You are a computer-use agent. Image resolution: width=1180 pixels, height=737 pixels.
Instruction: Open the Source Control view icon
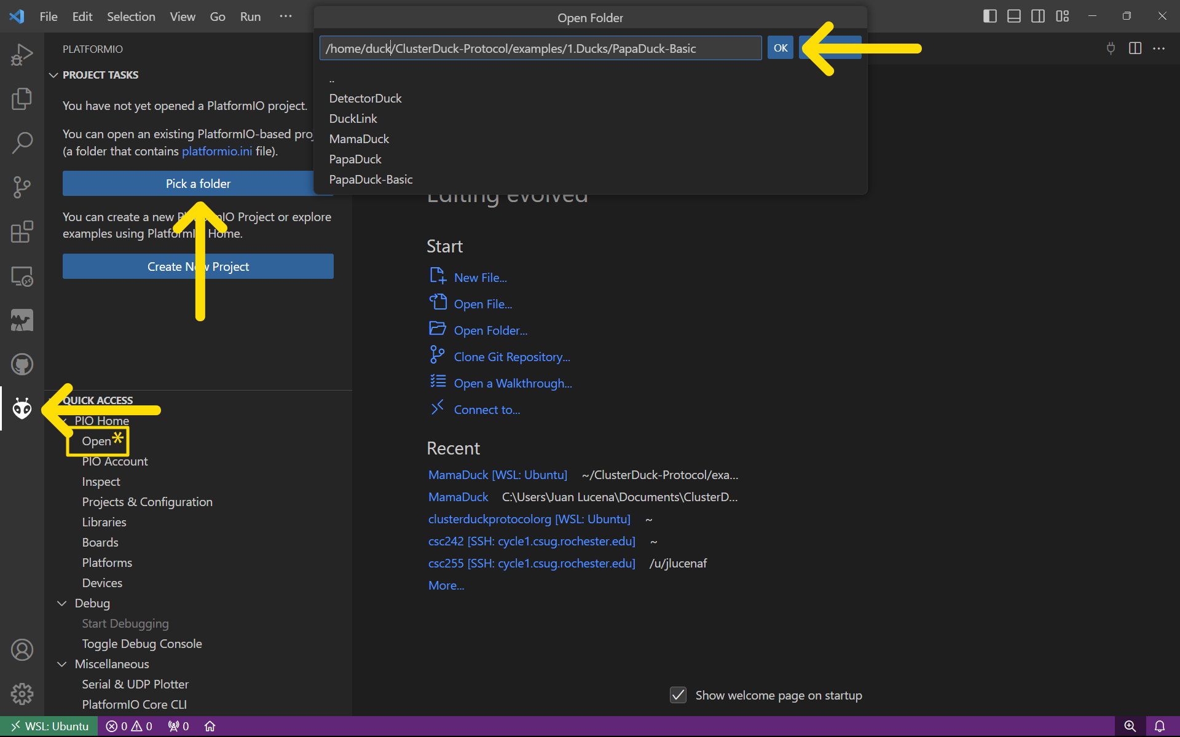[x=22, y=187]
